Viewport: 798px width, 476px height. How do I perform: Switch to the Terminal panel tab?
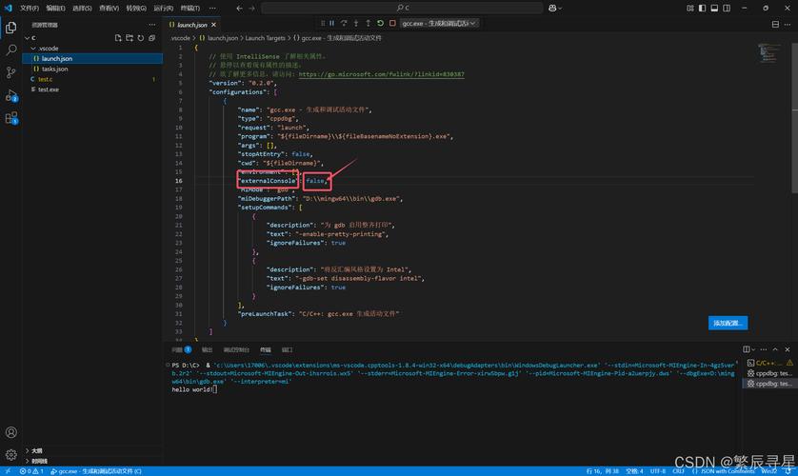pyautogui.click(x=266, y=350)
